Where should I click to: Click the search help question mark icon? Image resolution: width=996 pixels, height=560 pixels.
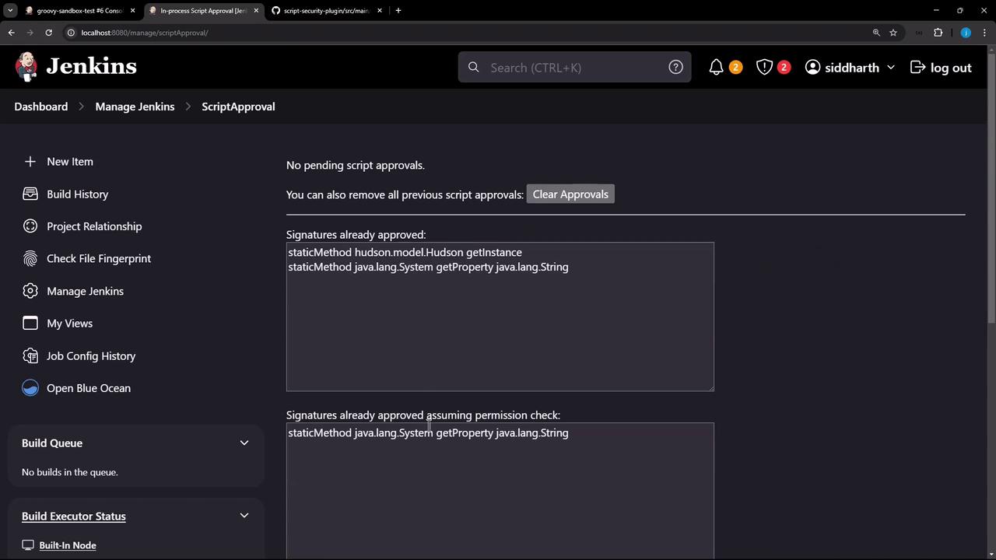tap(675, 68)
